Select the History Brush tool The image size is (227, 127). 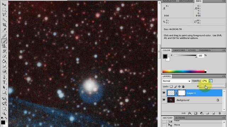[4, 51]
